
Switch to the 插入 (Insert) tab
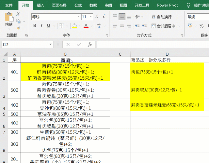40,5
